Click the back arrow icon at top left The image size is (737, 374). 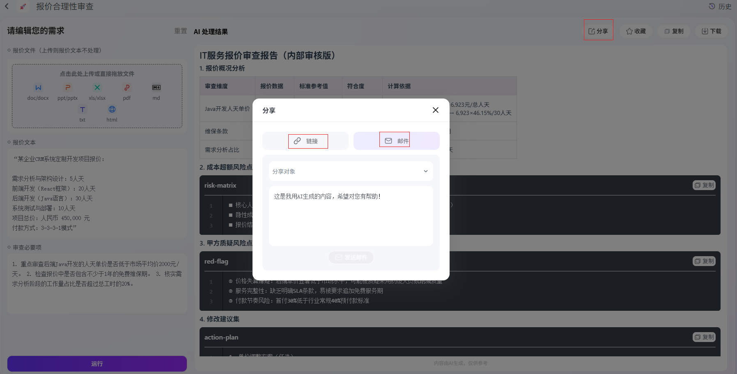(7, 6)
